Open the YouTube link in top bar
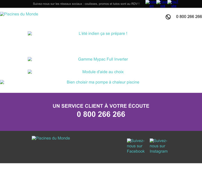The image size is (202, 169). [x=173, y=4]
